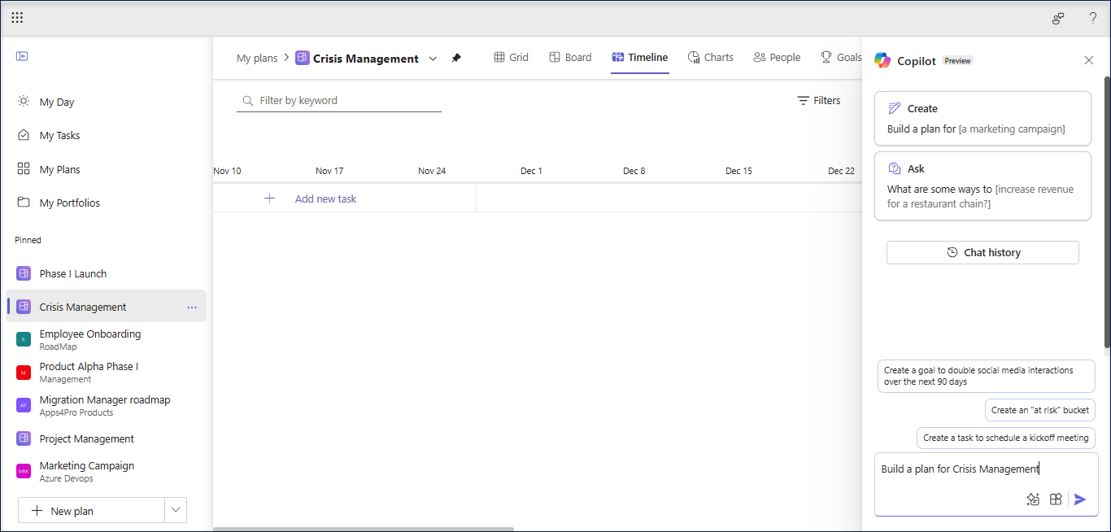Open the Crisis Management plan dropdown

point(433,58)
